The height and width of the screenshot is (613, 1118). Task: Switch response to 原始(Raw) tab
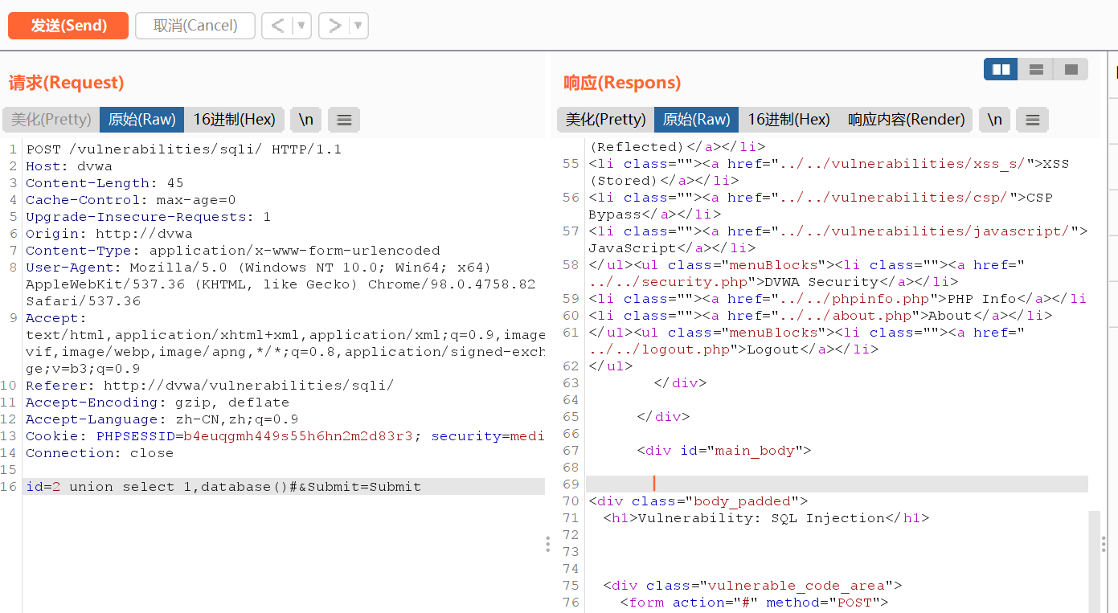coord(696,120)
